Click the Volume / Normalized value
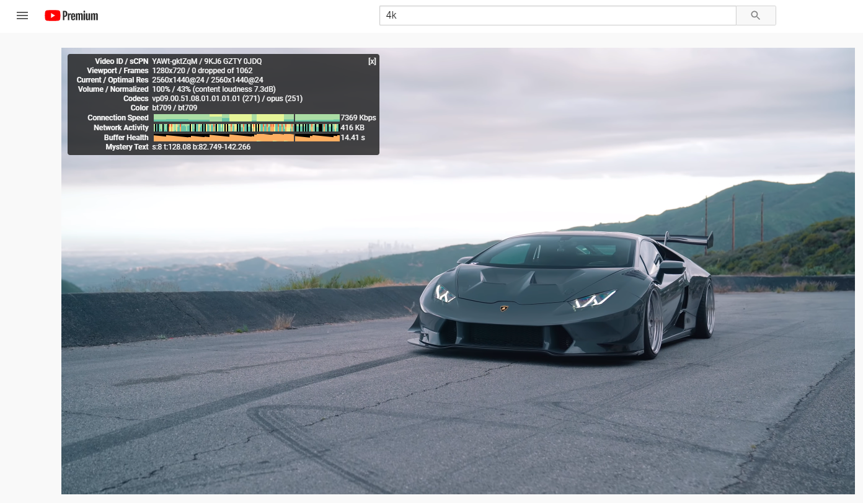 tap(214, 89)
